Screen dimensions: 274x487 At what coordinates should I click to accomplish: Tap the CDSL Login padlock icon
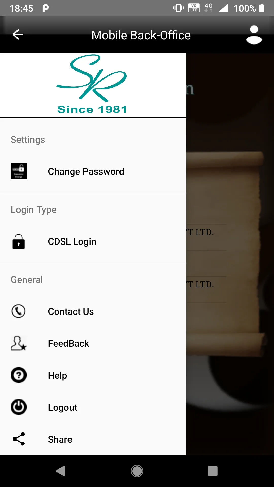click(x=19, y=241)
